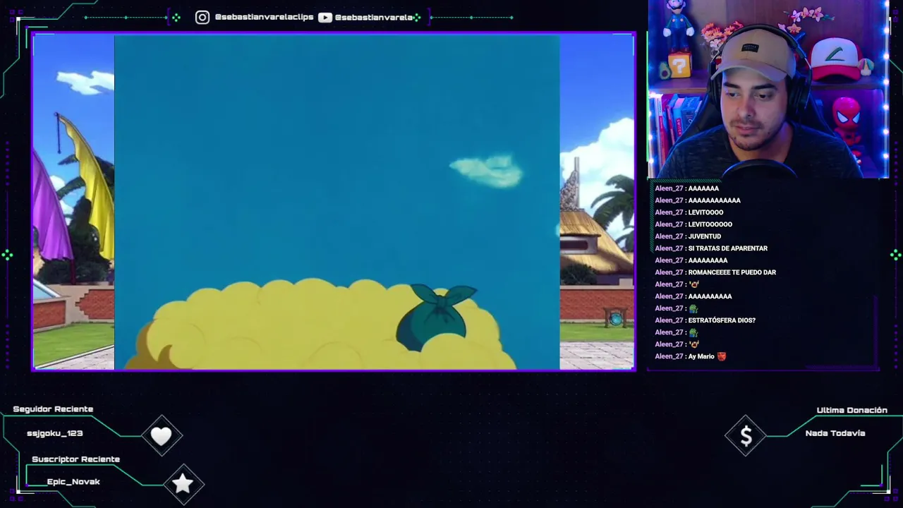903x508 pixels.
Task: Click the Suscriptor Reciente label
Action: tap(75, 459)
